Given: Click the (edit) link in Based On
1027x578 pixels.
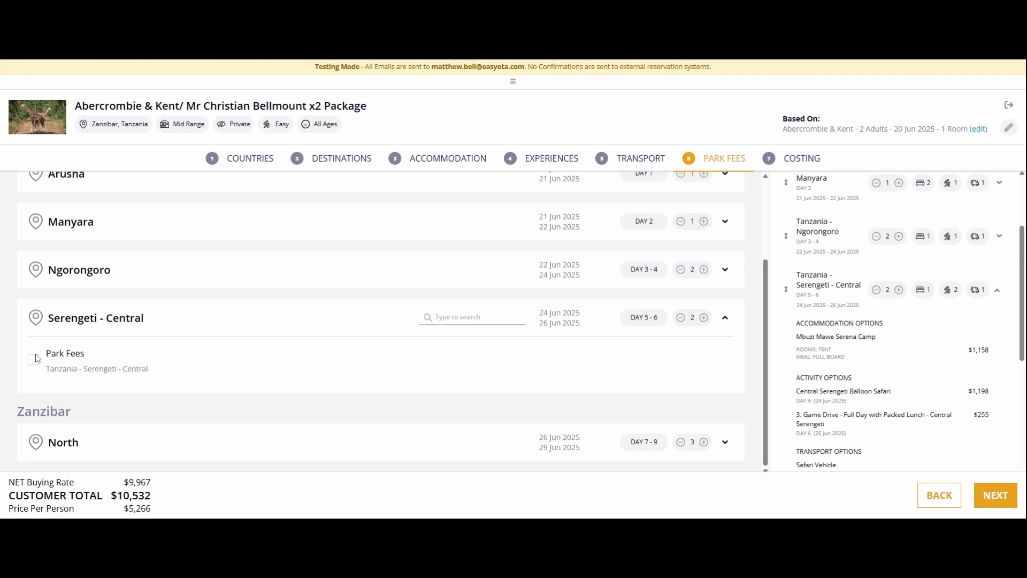Looking at the screenshot, I should pyautogui.click(x=979, y=129).
